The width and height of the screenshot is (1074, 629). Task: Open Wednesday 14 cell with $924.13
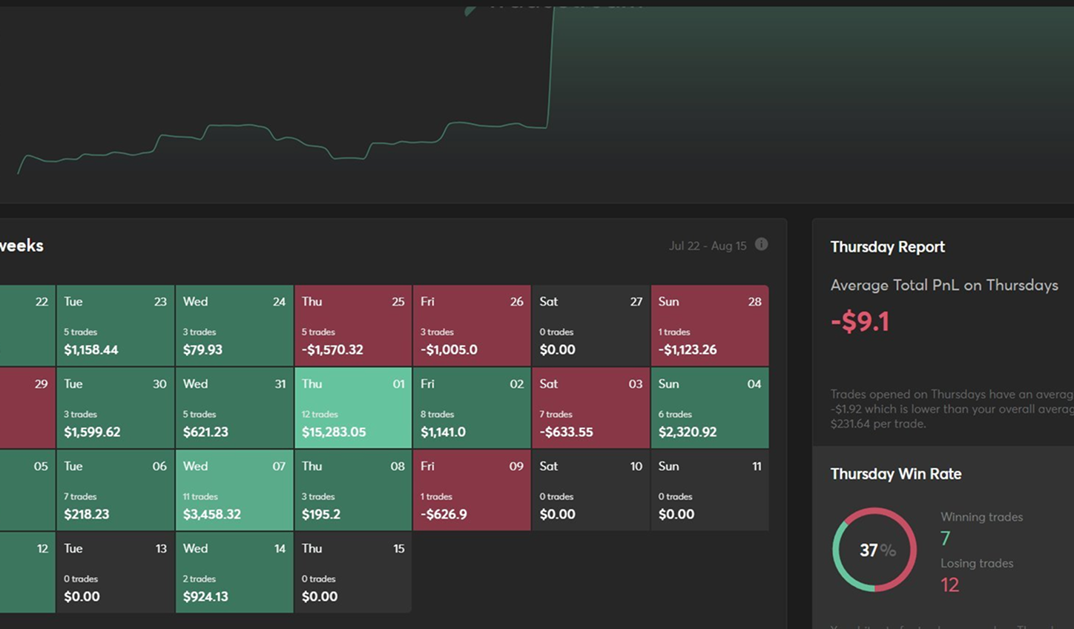click(234, 573)
